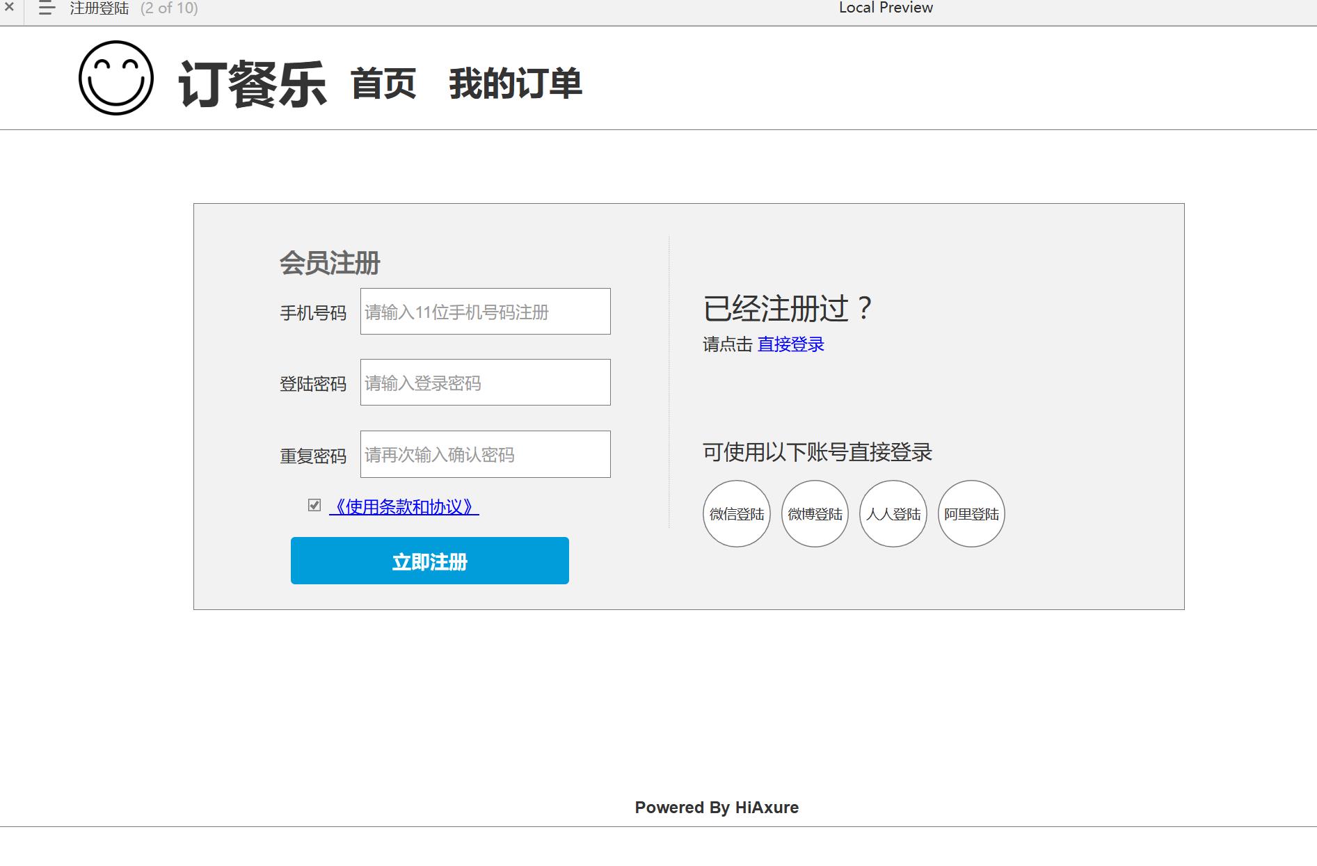The width and height of the screenshot is (1317, 866).
Task: Focus the 手机号码 phone number input field
Action: 486,311
